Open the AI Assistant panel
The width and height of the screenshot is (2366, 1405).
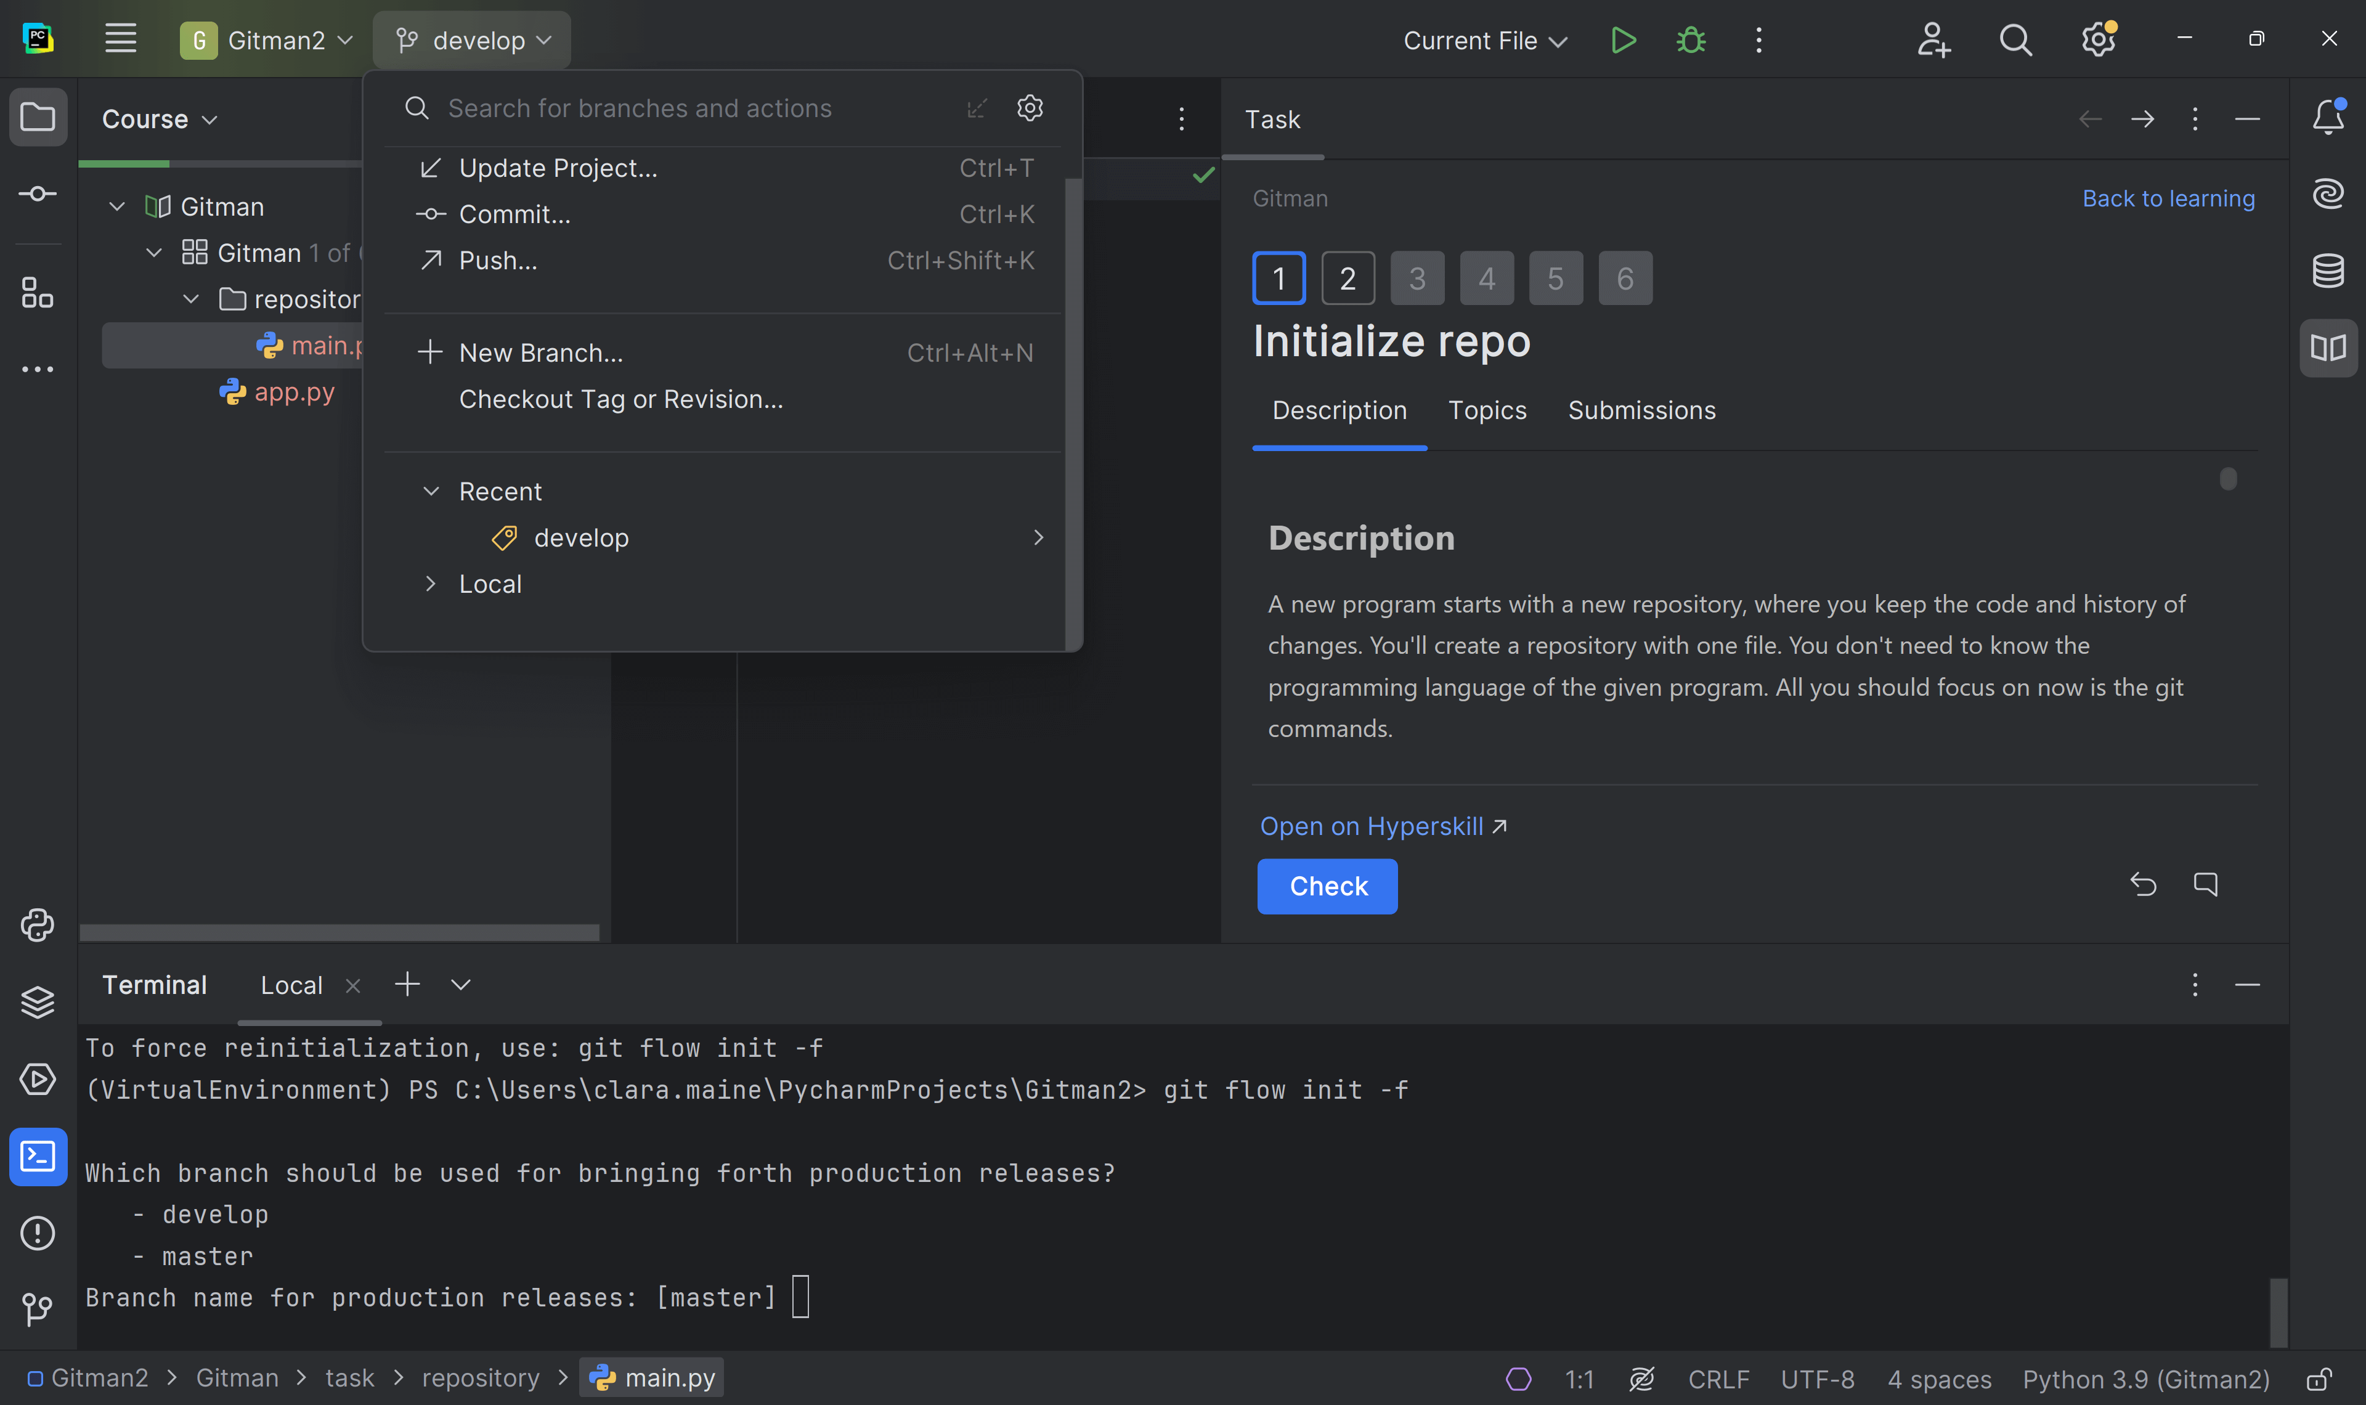coord(2329,193)
